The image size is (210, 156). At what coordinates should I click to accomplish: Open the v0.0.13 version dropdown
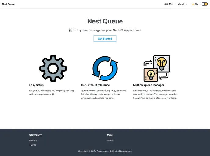[169, 4]
